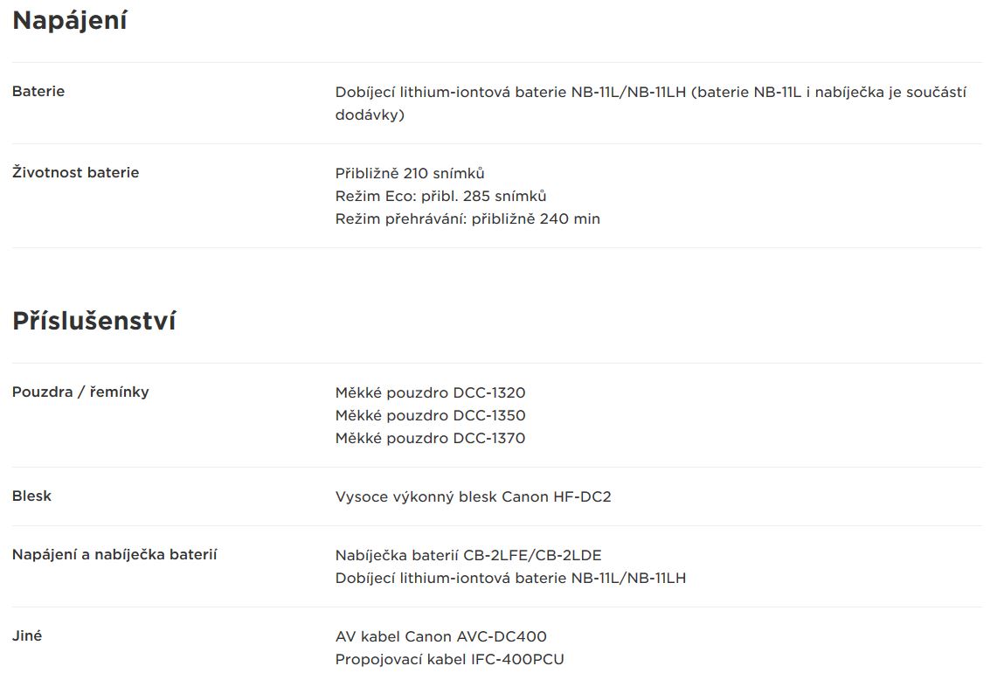997x673 pixels.
Task: Click the Blesk row label
Action: click(31, 496)
